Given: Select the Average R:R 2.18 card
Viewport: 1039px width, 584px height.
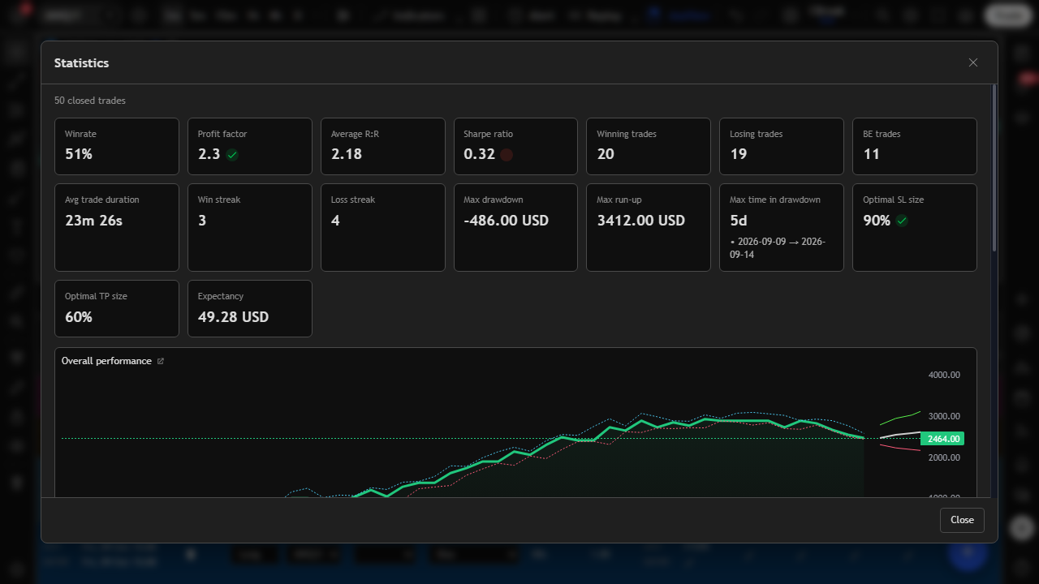Looking at the screenshot, I should 383,146.
